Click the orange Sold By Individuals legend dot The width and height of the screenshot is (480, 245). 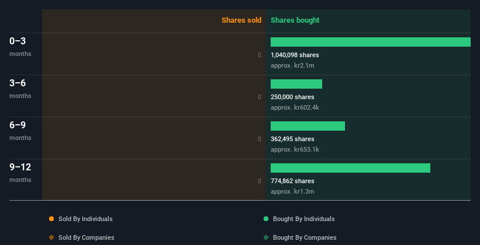pyautogui.click(x=51, y=219)
